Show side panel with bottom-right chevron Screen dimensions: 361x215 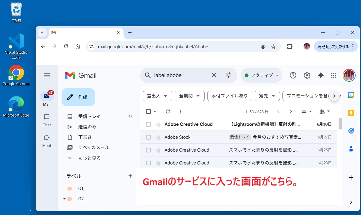click(351, 202)
